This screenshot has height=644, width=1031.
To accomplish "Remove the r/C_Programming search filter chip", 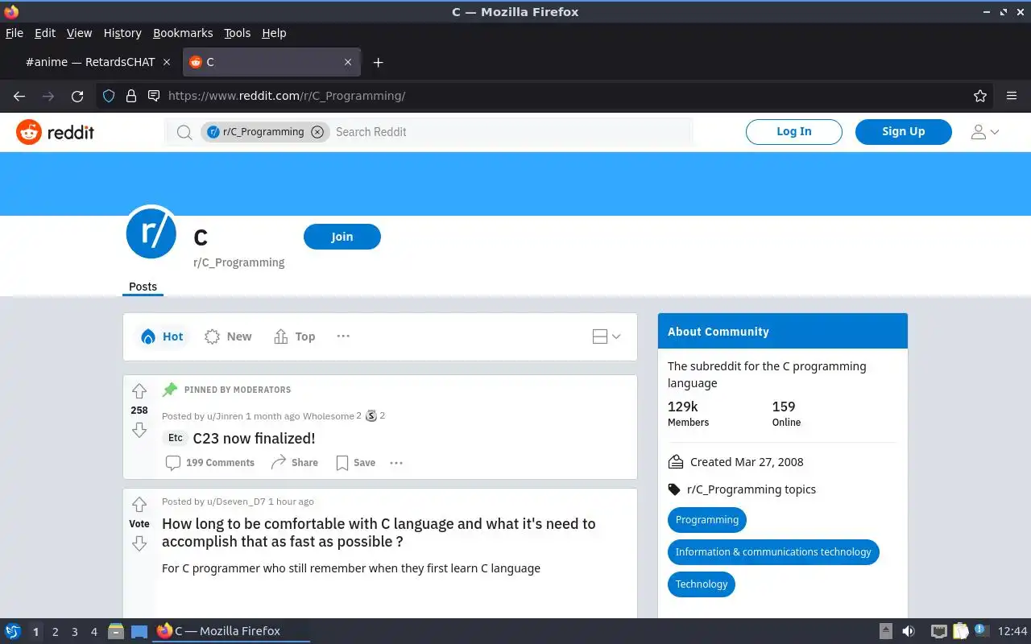I will pos(317,132).
